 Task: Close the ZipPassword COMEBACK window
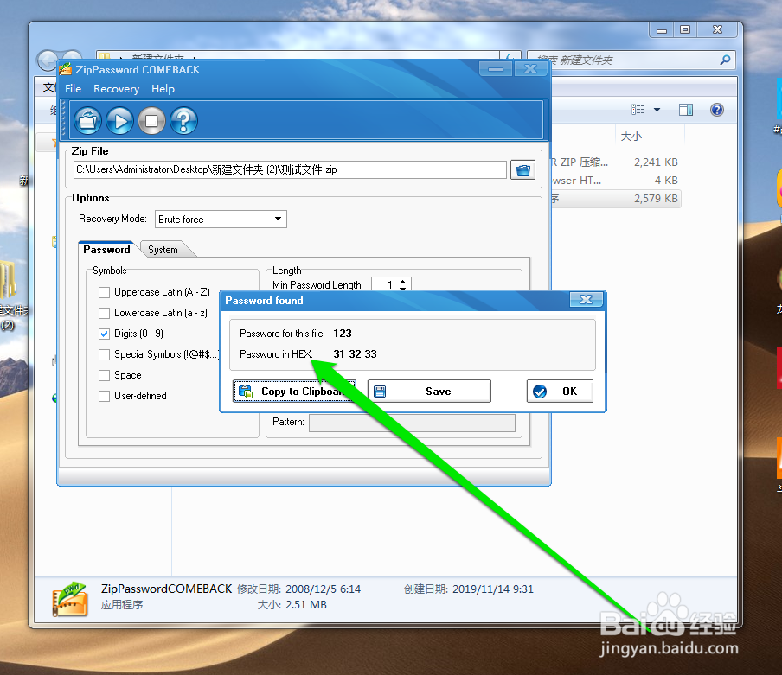tap(530, 69)
